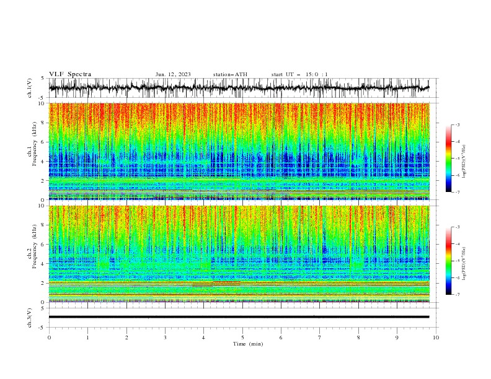Click the ch.2 PSD color bar
Screen dimensions: 491x379
coord(448,261)
